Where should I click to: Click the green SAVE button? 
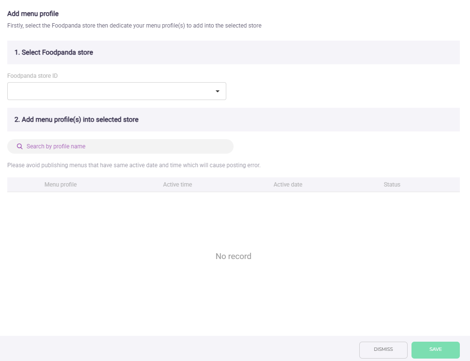[435, 350]
